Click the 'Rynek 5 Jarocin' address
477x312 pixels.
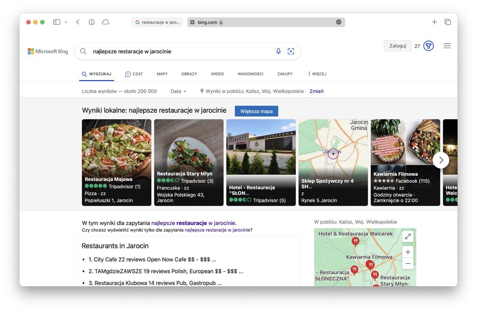click(319, 200)
